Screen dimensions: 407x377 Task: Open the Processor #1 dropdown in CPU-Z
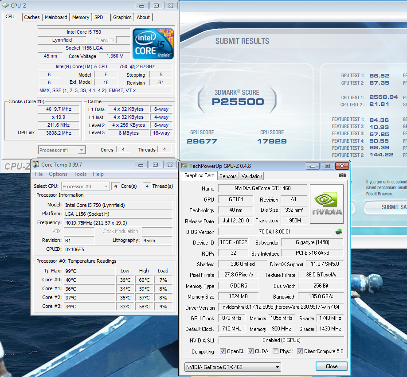click(x=62, y=150)
